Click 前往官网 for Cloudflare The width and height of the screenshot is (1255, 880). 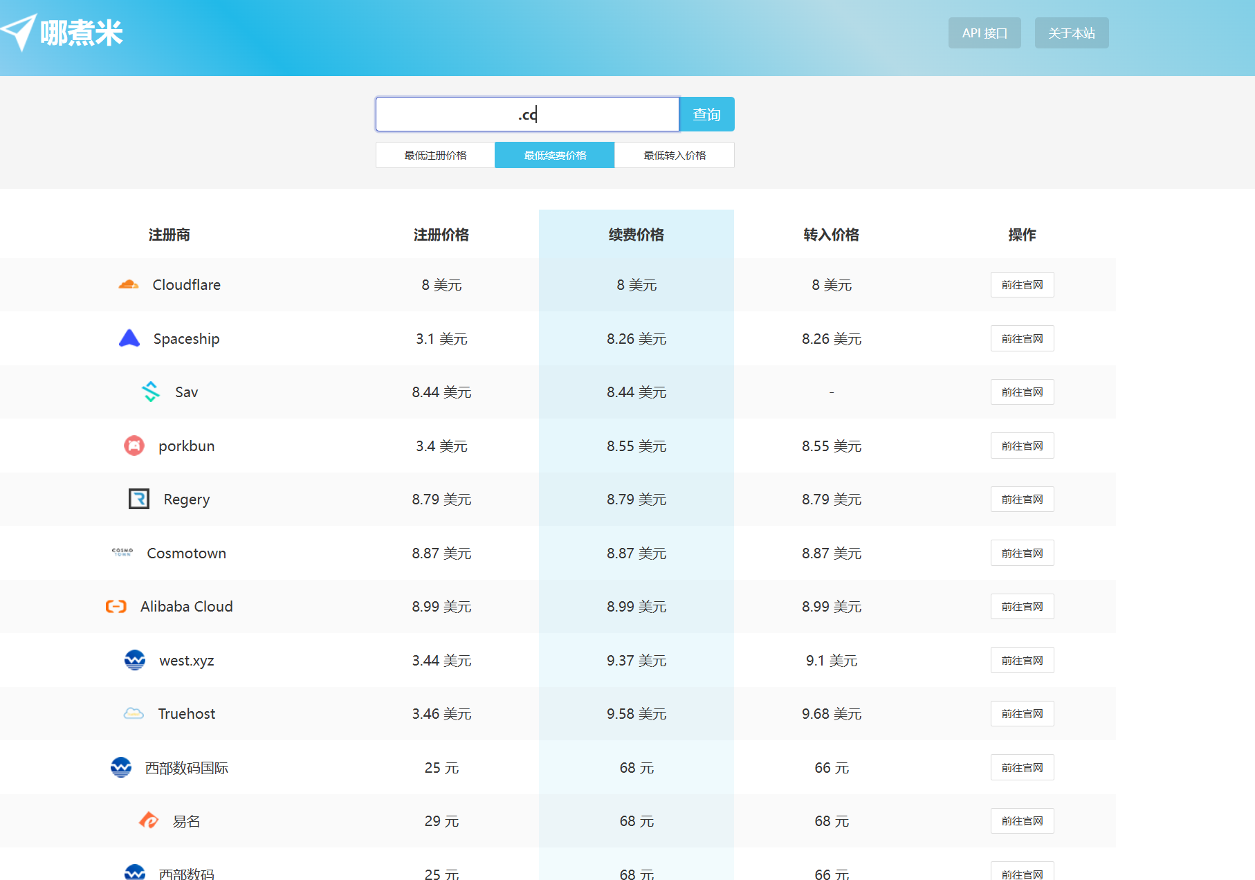tap(1023, 285)
